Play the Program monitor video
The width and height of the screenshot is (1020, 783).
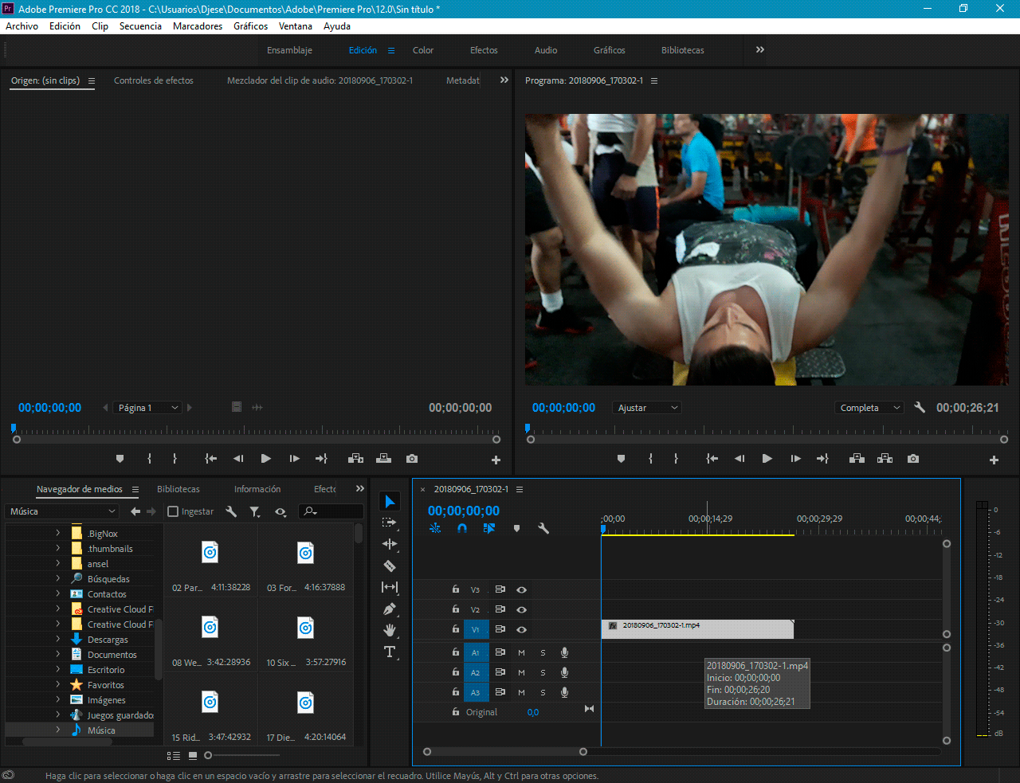pos(767,459)
